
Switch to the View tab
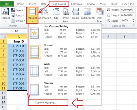tap(103, 4)
